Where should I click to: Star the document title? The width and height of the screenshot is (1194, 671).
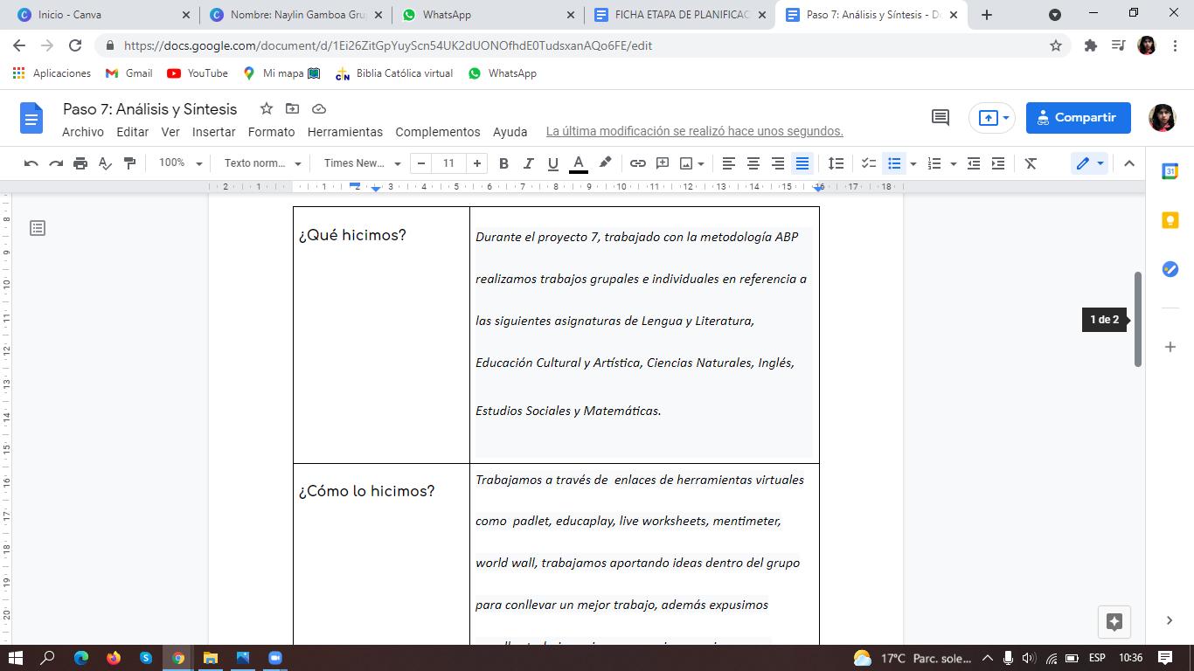tap(267, 109)
